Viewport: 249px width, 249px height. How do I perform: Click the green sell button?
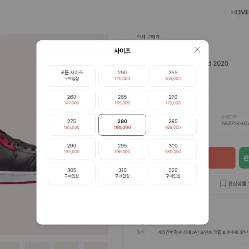pyautogui.click(x=244, y=158)
